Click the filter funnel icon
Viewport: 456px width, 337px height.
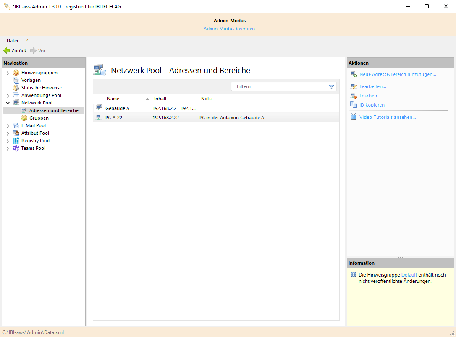tap(331, 86)
